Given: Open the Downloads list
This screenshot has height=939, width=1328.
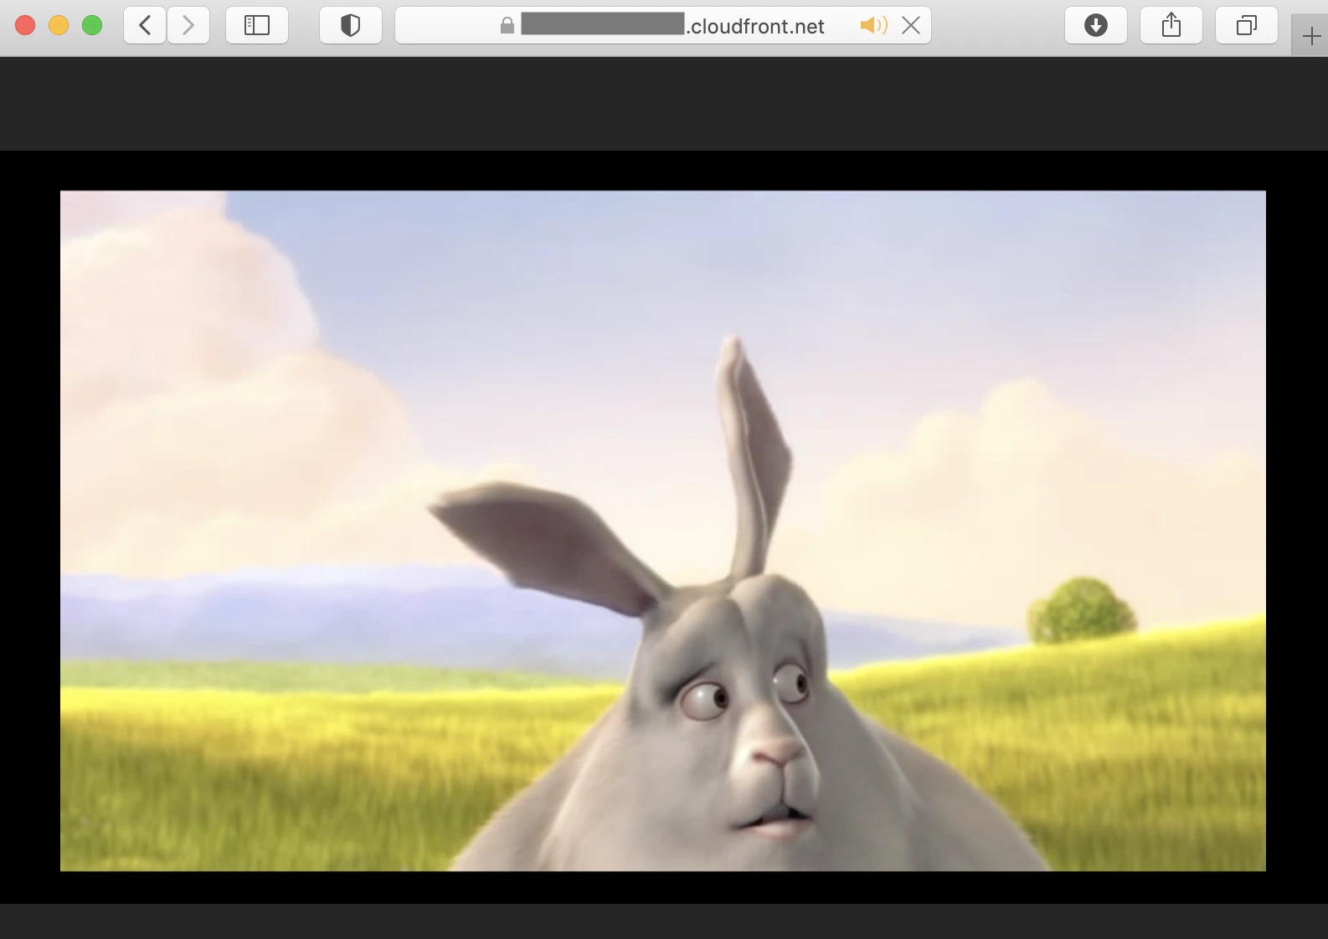Looking at the screenshot, I should [x=1096, y=25].
